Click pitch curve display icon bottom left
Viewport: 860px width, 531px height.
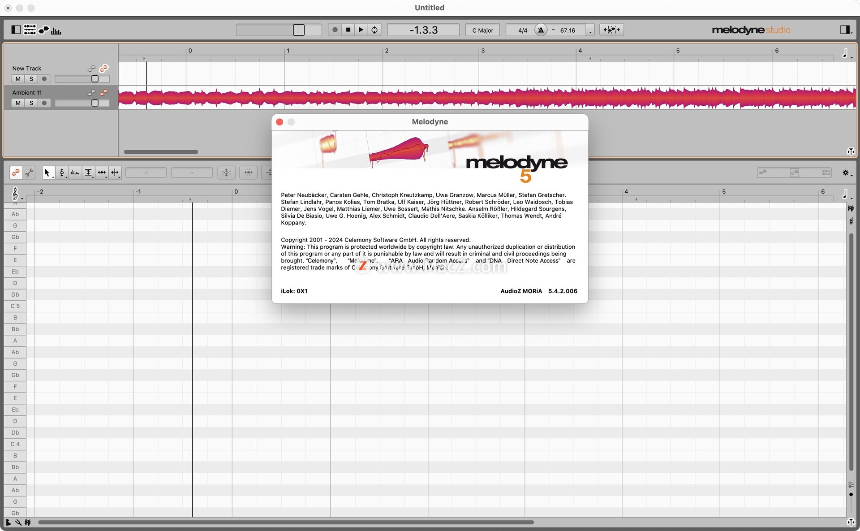18,522
